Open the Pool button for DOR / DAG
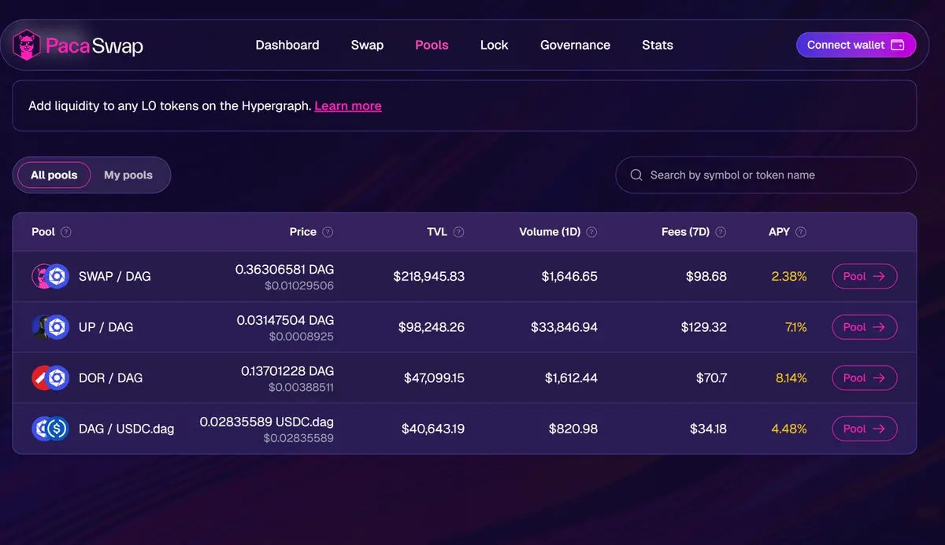The width and height of the screenshot is (945, 545). pos(865,378)
